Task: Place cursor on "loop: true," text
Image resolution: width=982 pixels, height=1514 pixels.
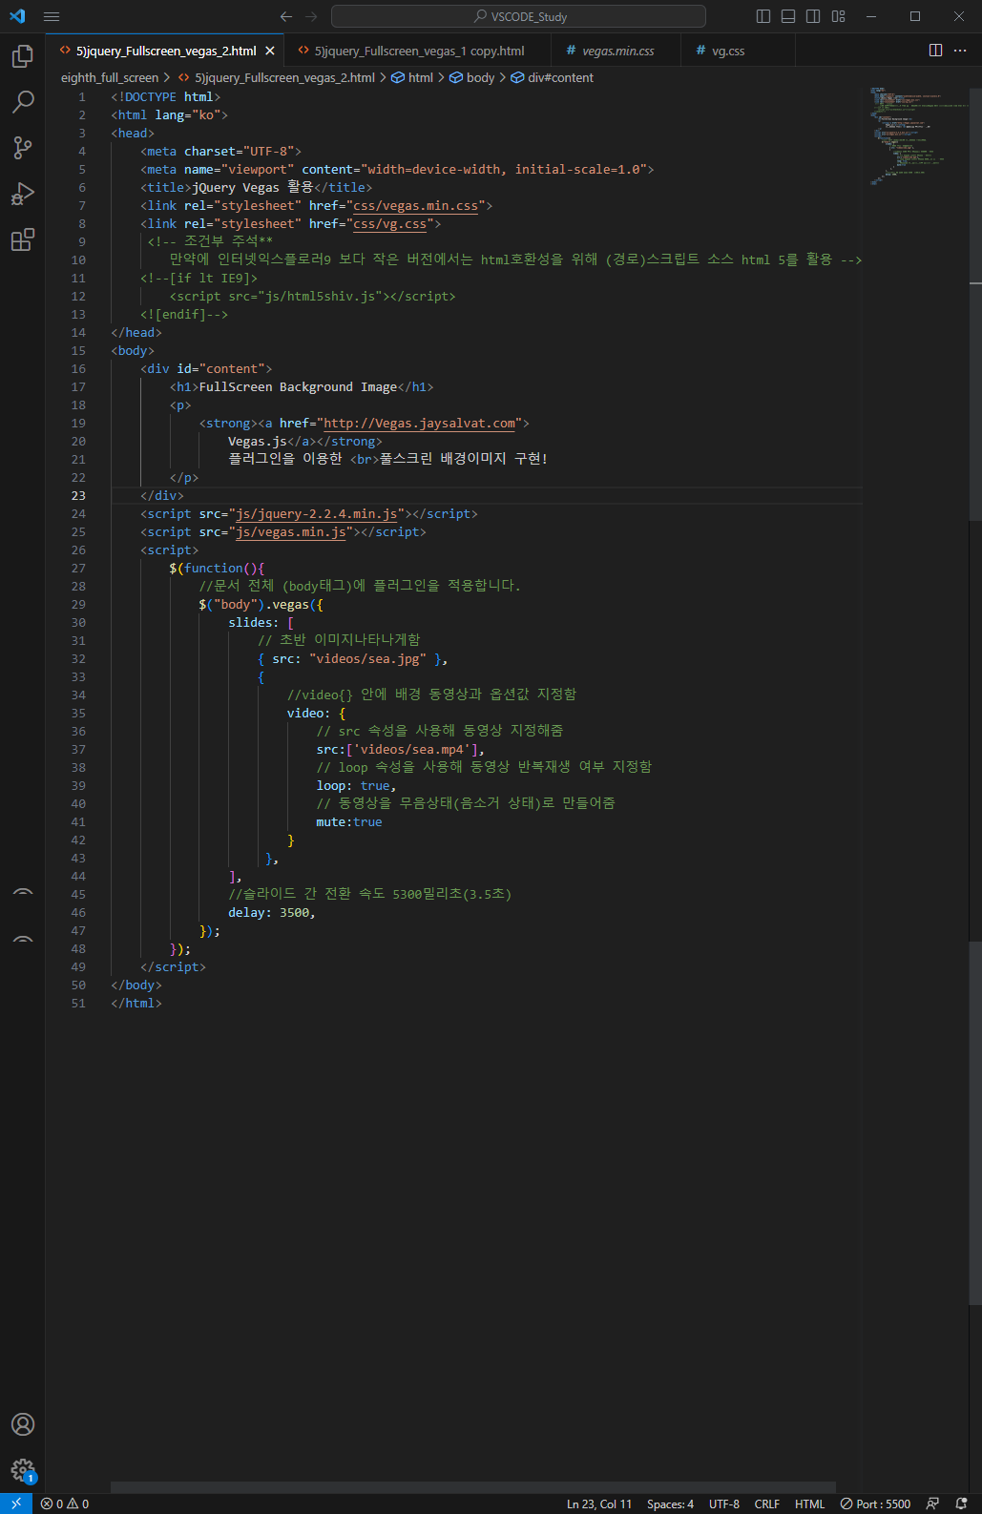Action: click(356, 785)
